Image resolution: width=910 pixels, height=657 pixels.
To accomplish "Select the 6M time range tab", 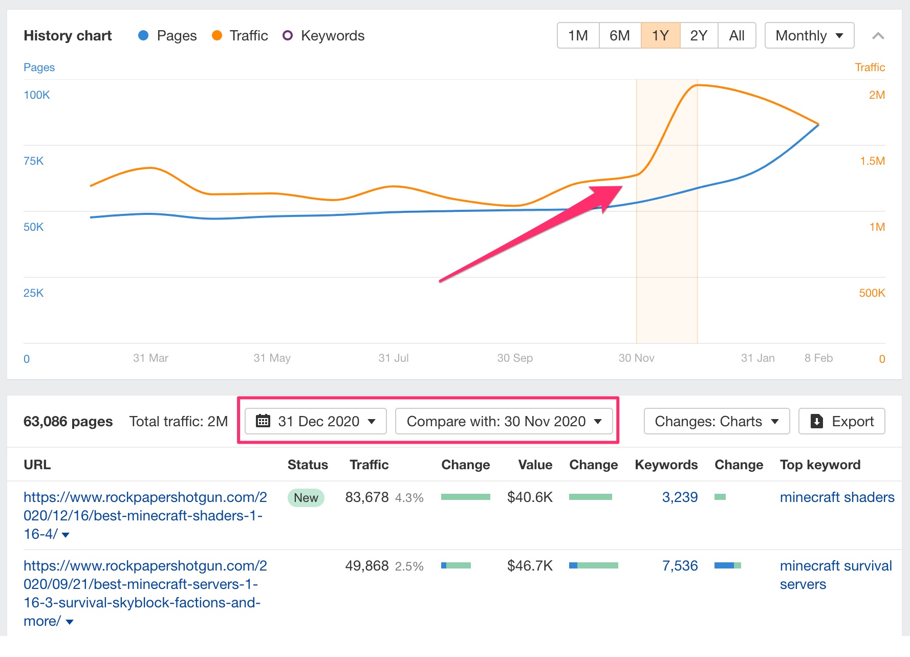I will pos(619,36).
